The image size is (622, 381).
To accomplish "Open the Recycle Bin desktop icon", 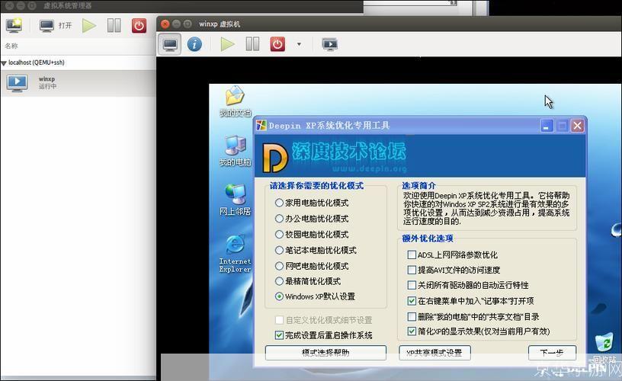I will click(x=604, y=349).
